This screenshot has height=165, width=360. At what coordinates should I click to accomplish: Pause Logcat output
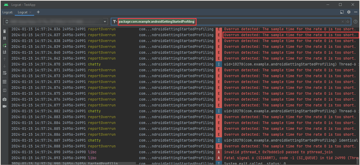pyautogui.click(x=5, y=38)
